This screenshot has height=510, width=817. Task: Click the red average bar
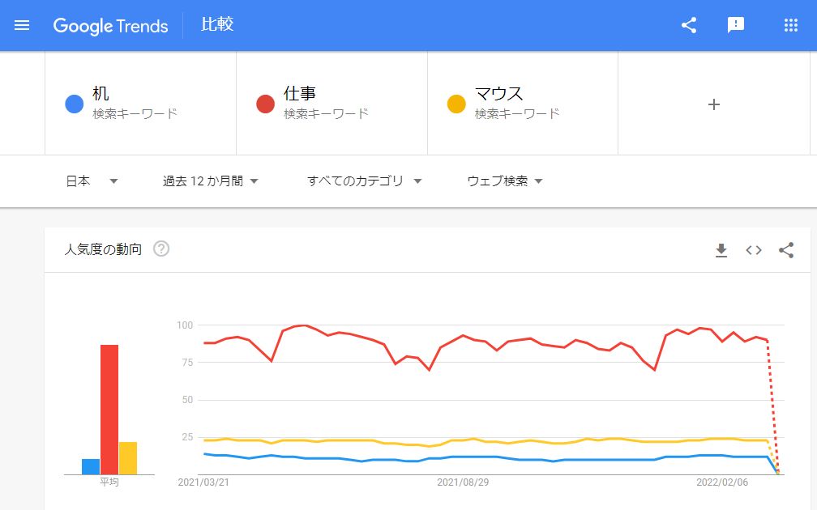[x=109, y=409]
